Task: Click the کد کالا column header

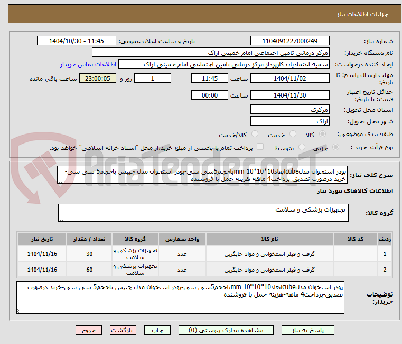Action: 355,239
